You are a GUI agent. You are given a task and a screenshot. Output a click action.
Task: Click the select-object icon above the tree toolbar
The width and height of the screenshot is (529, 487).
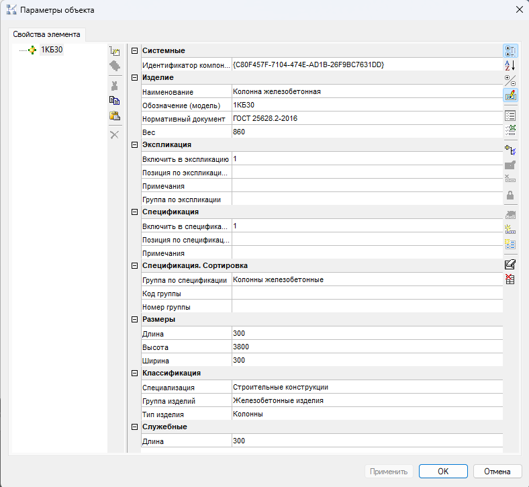pyautogui.click(x=114, y=51)
